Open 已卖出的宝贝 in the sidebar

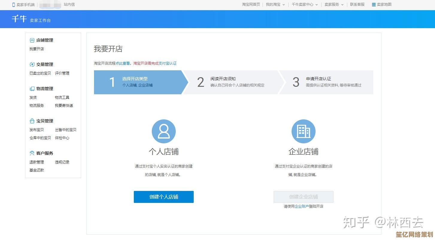pyautogui.click(x=40, y=73)
